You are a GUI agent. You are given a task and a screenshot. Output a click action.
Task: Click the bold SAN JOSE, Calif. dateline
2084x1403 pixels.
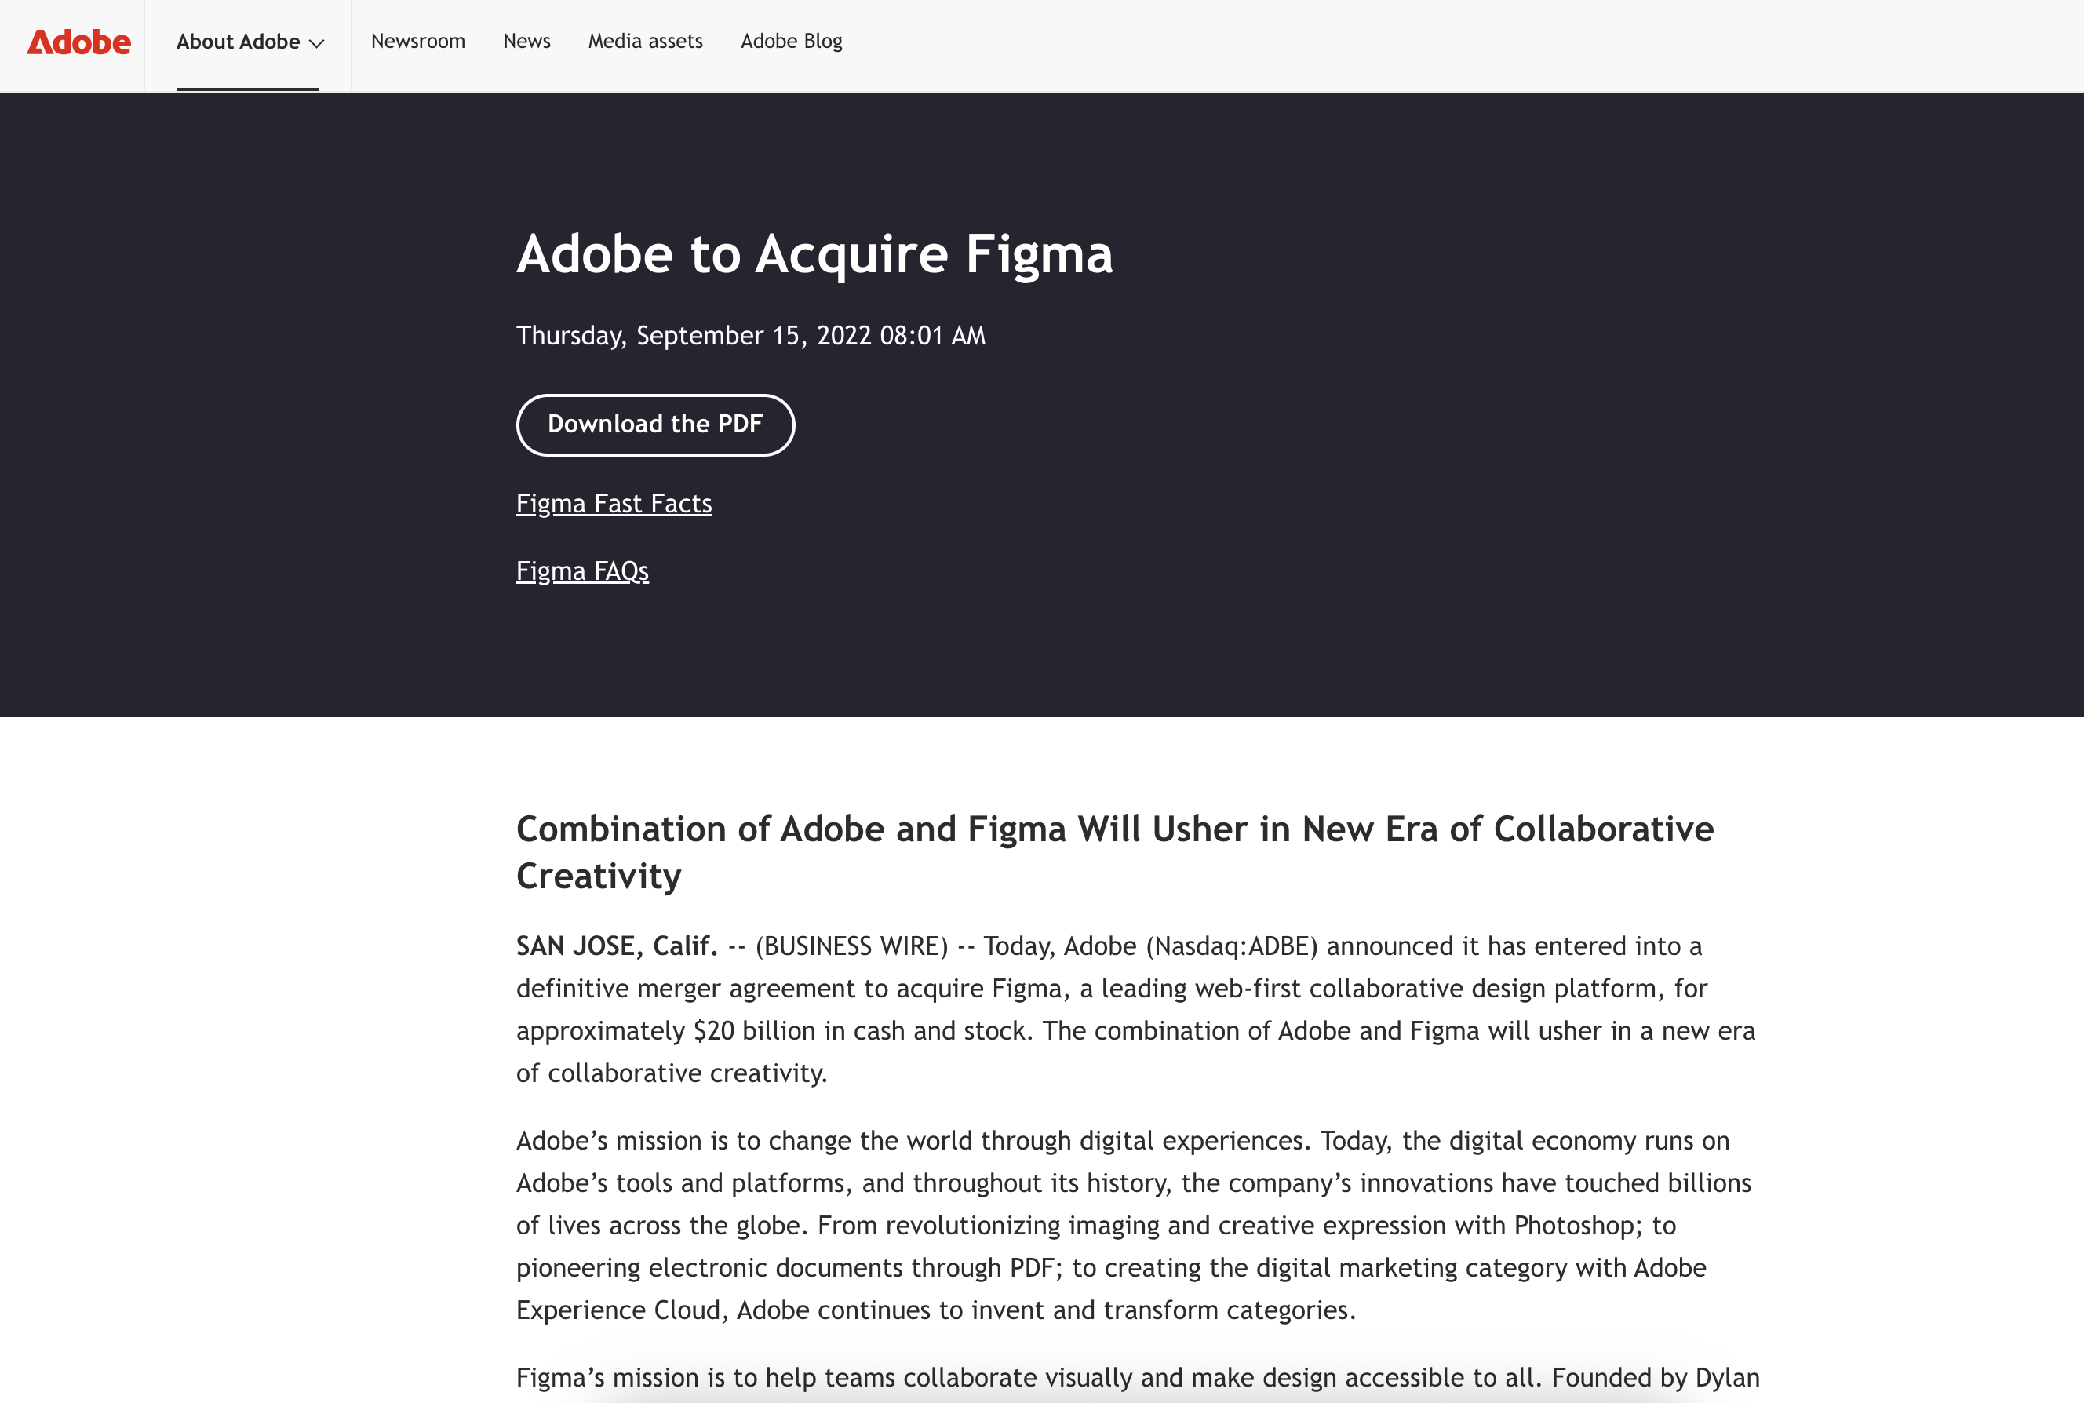[x=617, y=946]
